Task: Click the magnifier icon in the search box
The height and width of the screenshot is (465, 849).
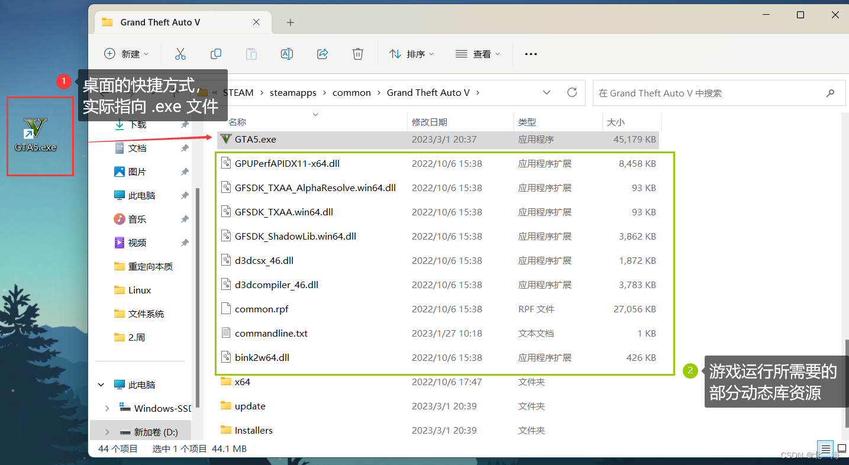Action: tap(831, 93)
